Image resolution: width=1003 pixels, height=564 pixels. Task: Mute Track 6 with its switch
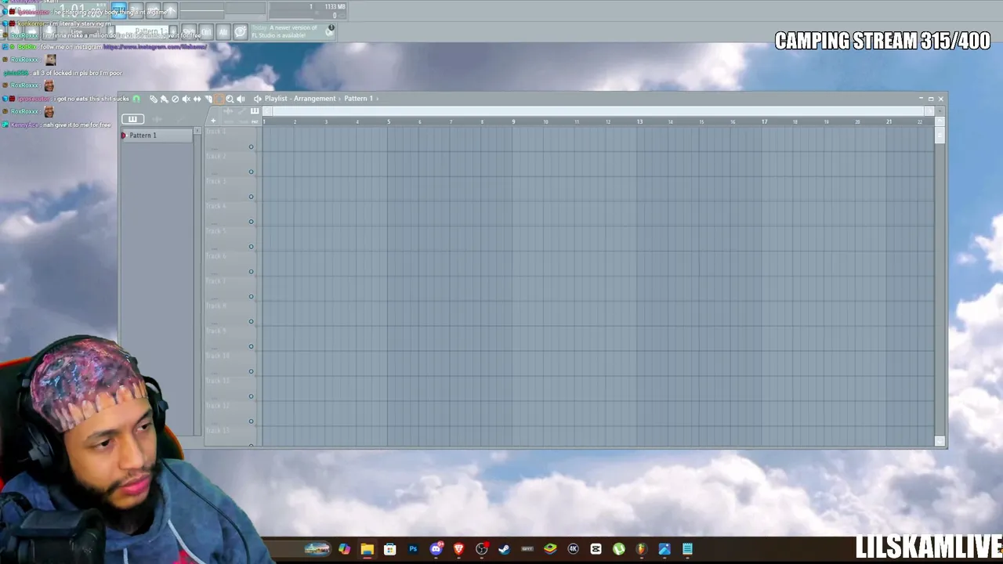coord(252,272)
